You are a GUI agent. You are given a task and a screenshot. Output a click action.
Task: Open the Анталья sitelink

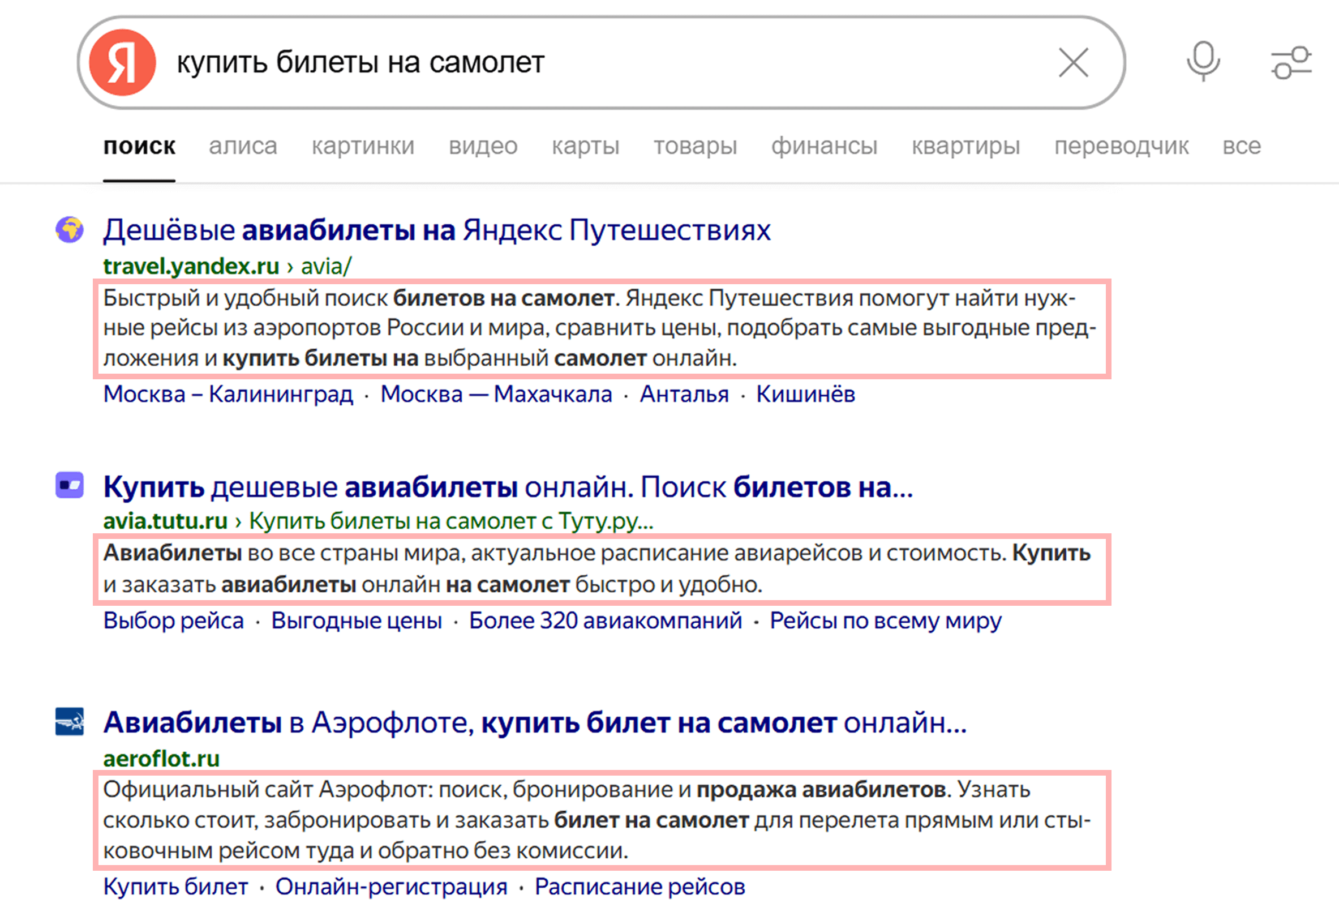click(684, 394)
